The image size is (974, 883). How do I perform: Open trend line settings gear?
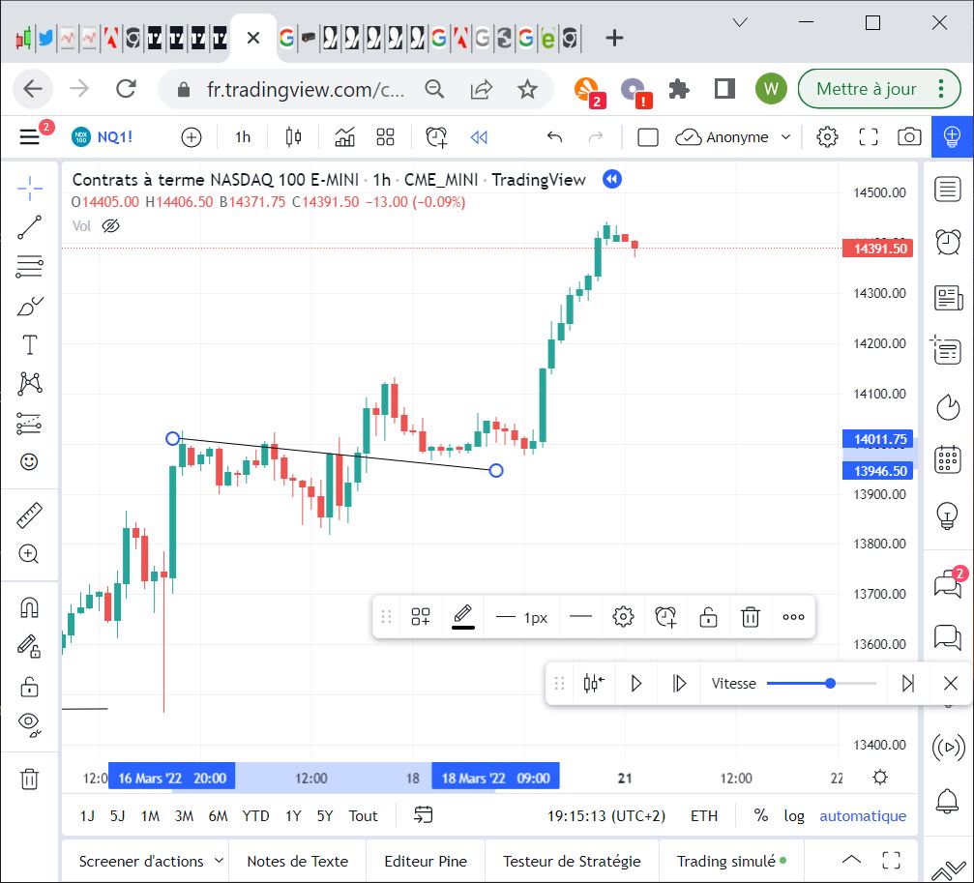coord(623,617)
